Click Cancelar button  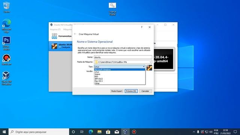(x=145, y=91)
